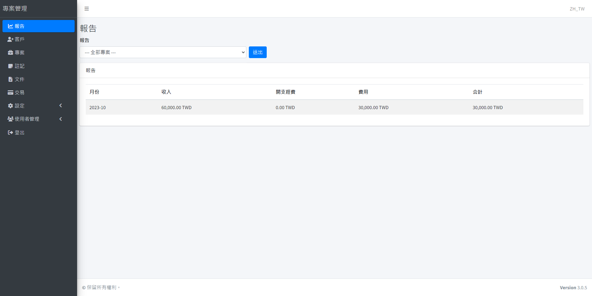Click the 專案管理 app title
This screenshot has height=296, width=592.
pyautogui.click(x=14, y=9)
